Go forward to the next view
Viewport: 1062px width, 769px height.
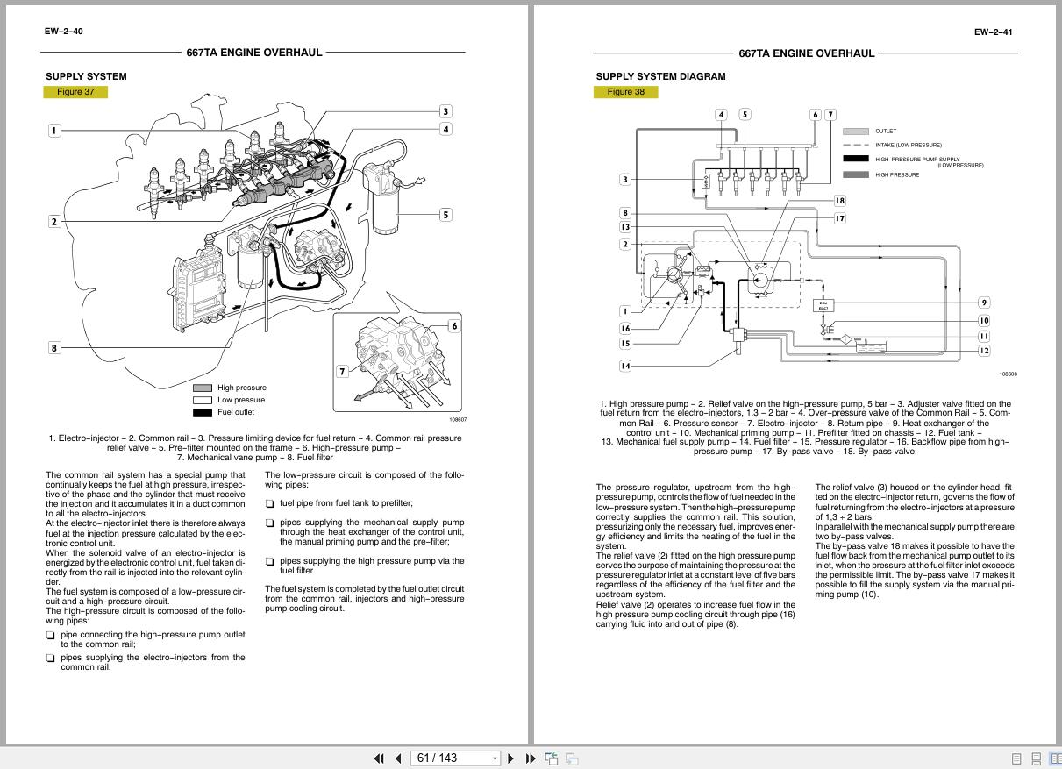click(x=572, y=758)
